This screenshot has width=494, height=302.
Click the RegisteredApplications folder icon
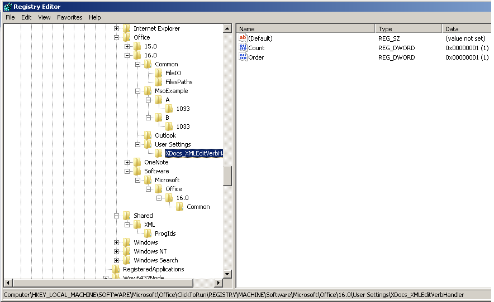coord(116,269)
